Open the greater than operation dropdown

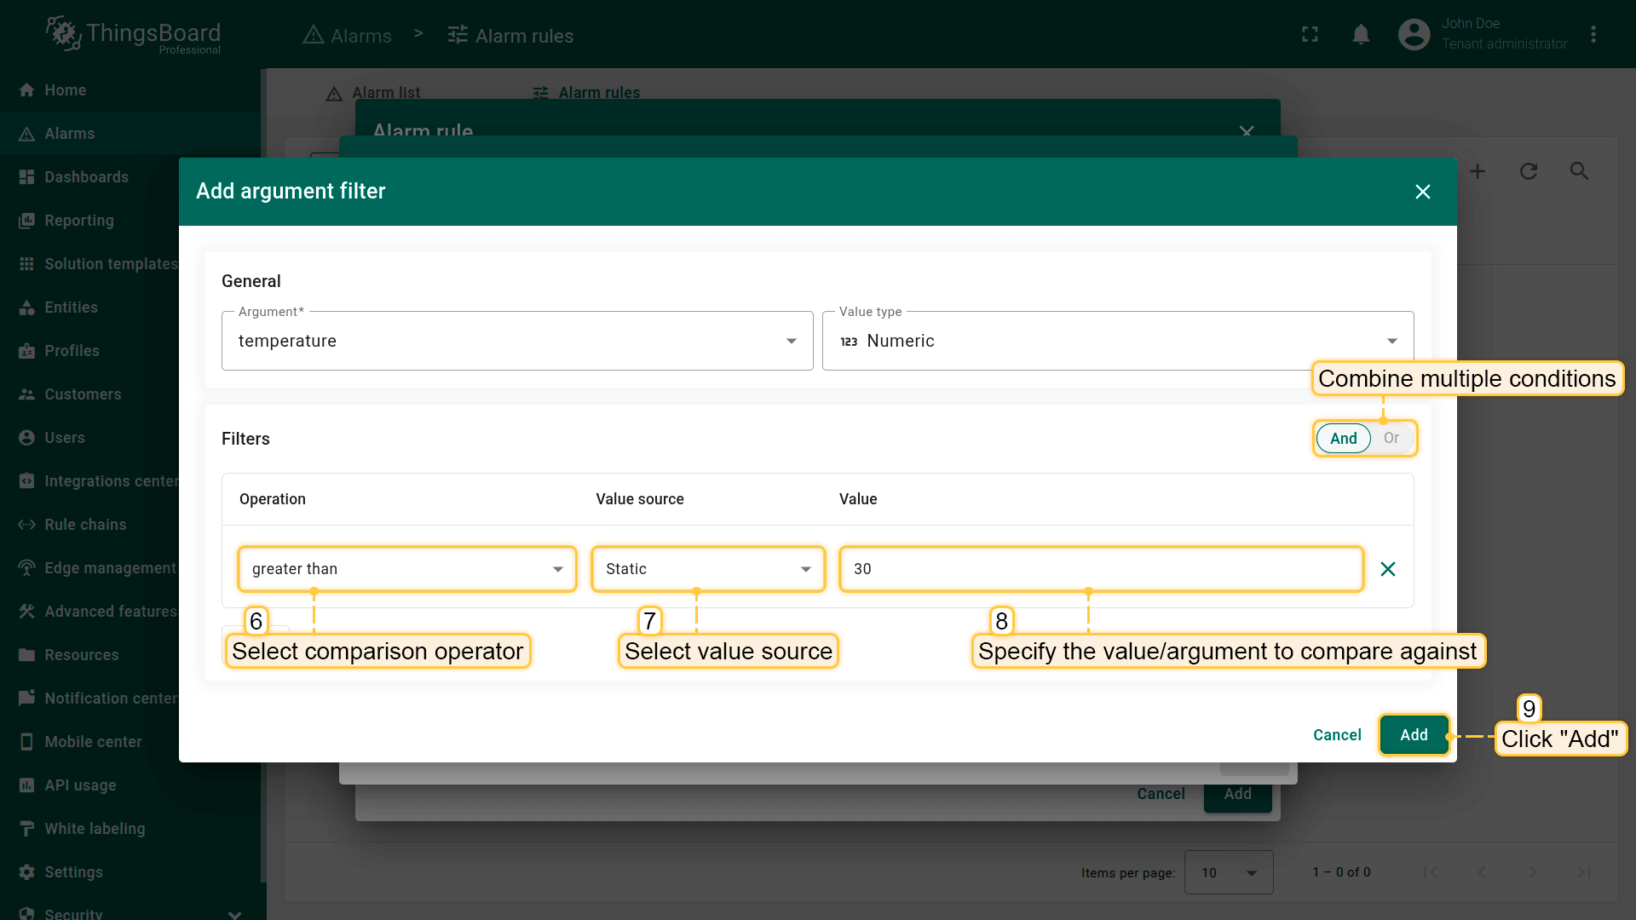point(407,569)
